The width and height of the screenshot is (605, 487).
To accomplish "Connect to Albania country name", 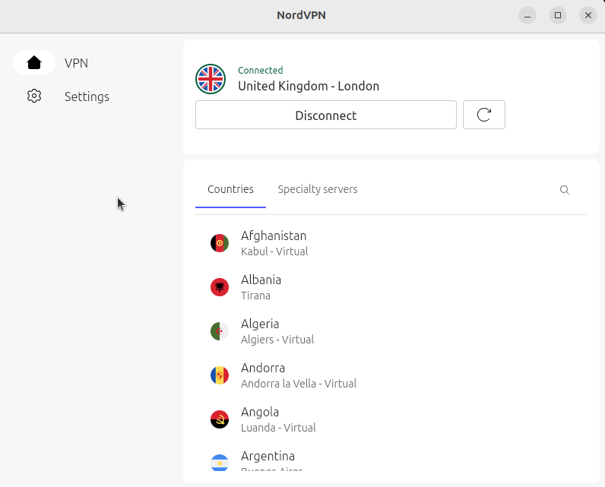I will [261, 280].
